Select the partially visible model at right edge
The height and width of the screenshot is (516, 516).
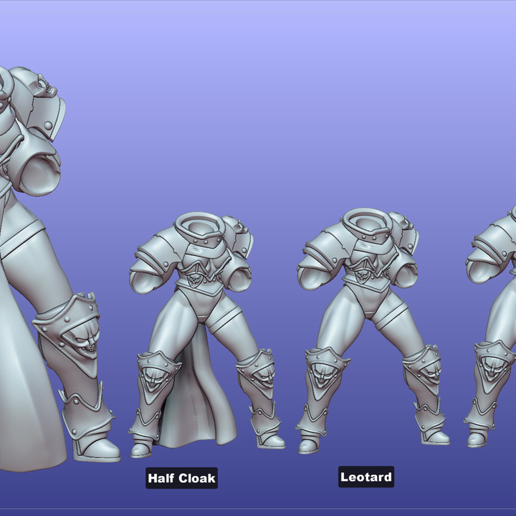496,322
